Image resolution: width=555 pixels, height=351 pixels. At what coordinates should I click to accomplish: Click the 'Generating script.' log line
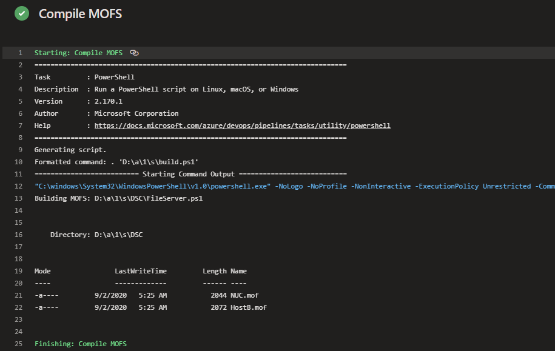pos(70,150)
